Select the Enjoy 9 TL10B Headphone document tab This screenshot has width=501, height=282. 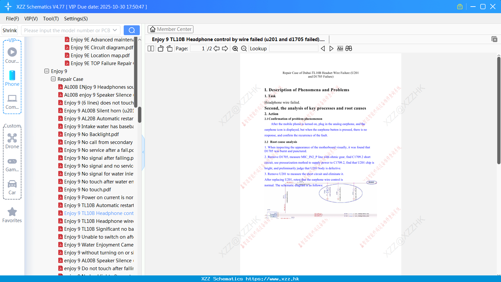(238, 39)
